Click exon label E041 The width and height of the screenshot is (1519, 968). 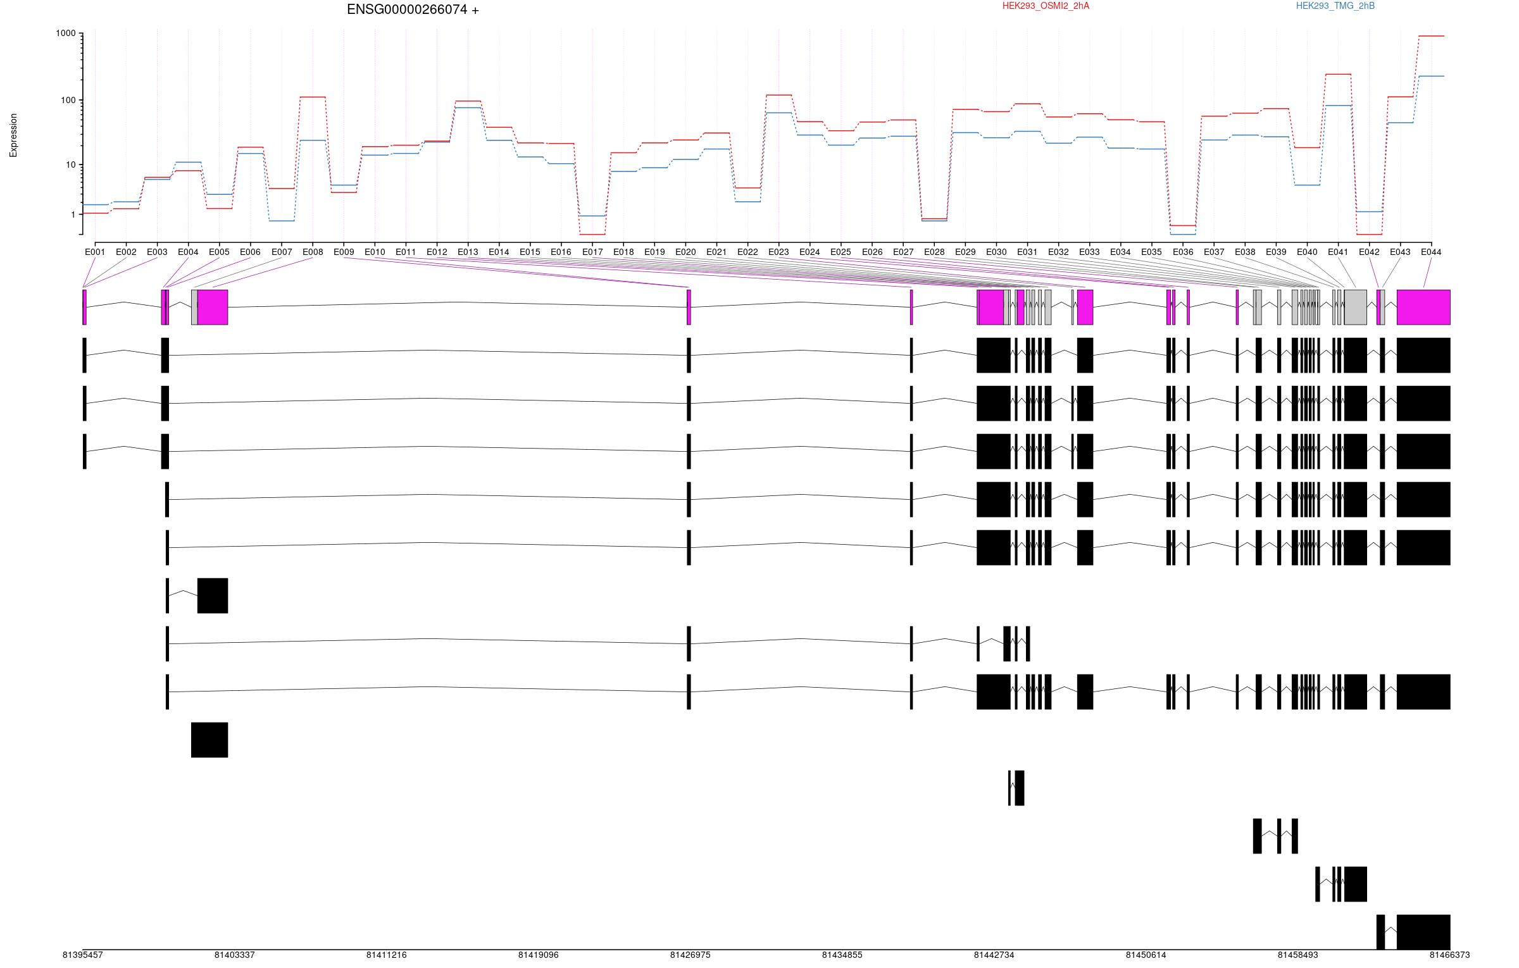(x=1338, y=252)
